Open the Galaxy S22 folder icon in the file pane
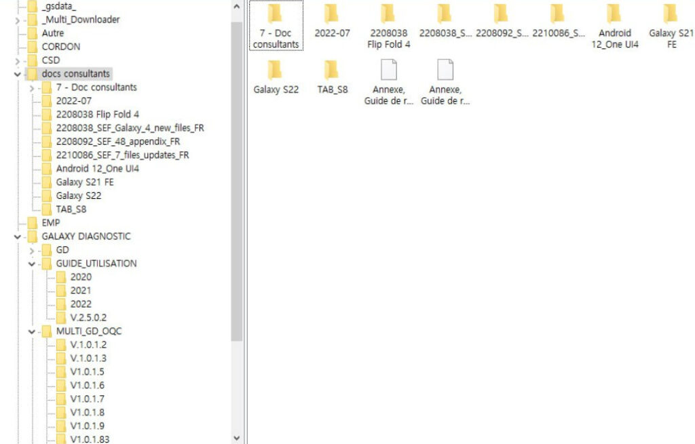 [276, 71]
